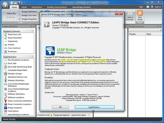Open Legal Notices in About dialog
Image resolution: width=164 pixels, height=123 pixels.
(x=94, y=107)
